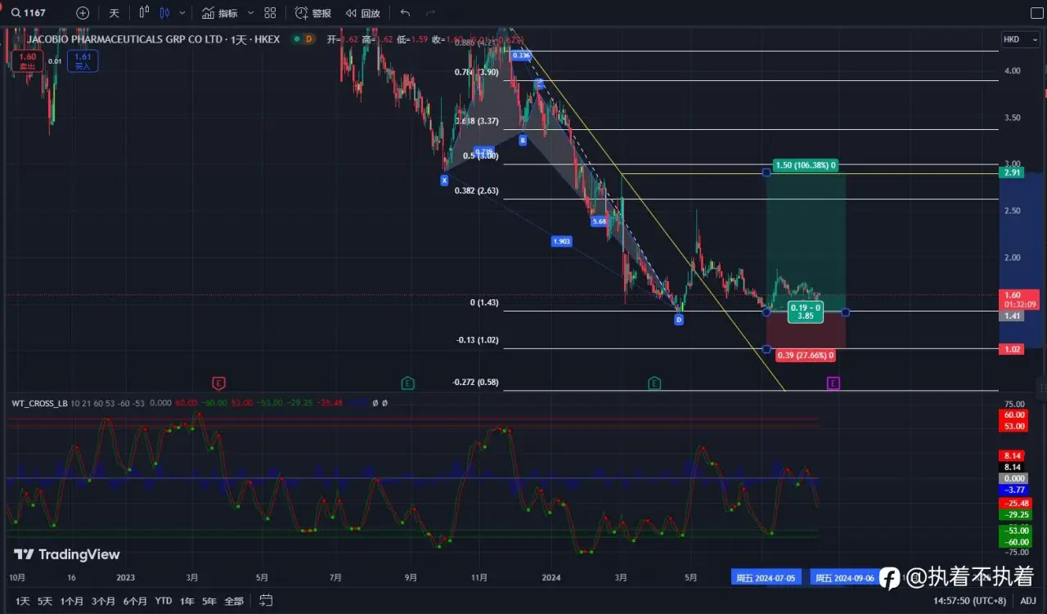Switch time range to 5天
Image resolution: width=1047 pixels, height=614 pixels.
tap(45, 601)
